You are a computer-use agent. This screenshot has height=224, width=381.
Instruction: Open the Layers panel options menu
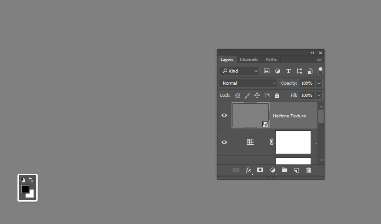pos(319,60)
